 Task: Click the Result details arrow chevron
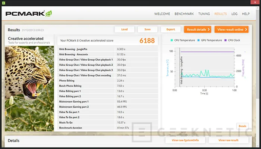(208, 30)
